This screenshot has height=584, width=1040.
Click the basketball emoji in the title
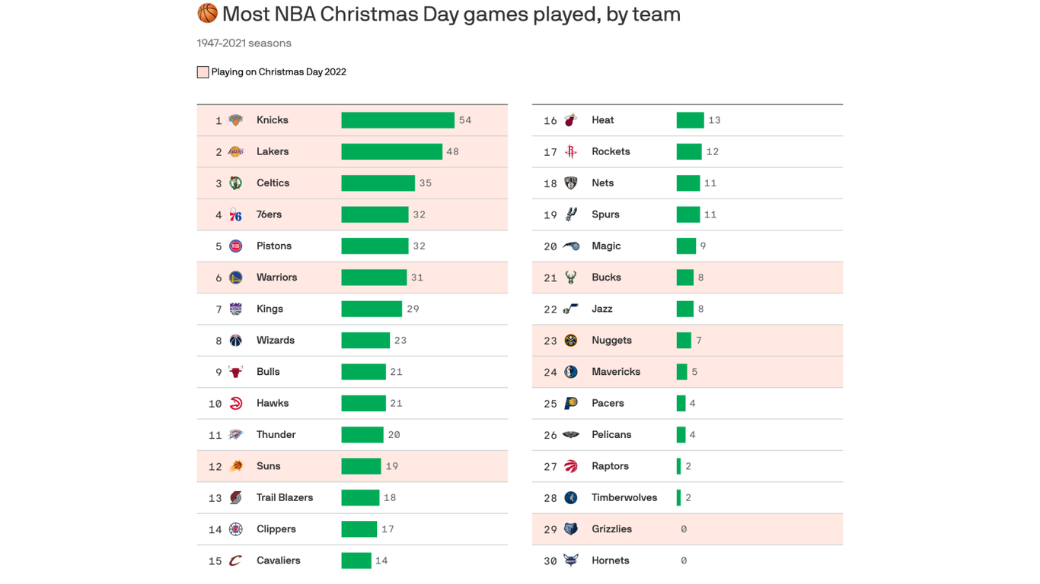pos(207,14)
